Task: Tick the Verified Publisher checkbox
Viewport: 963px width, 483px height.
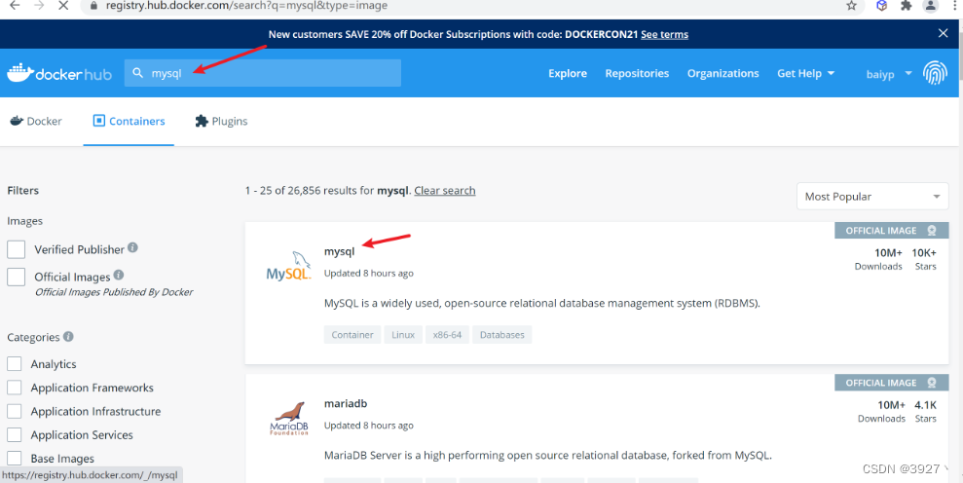Action: click(16, 249)
